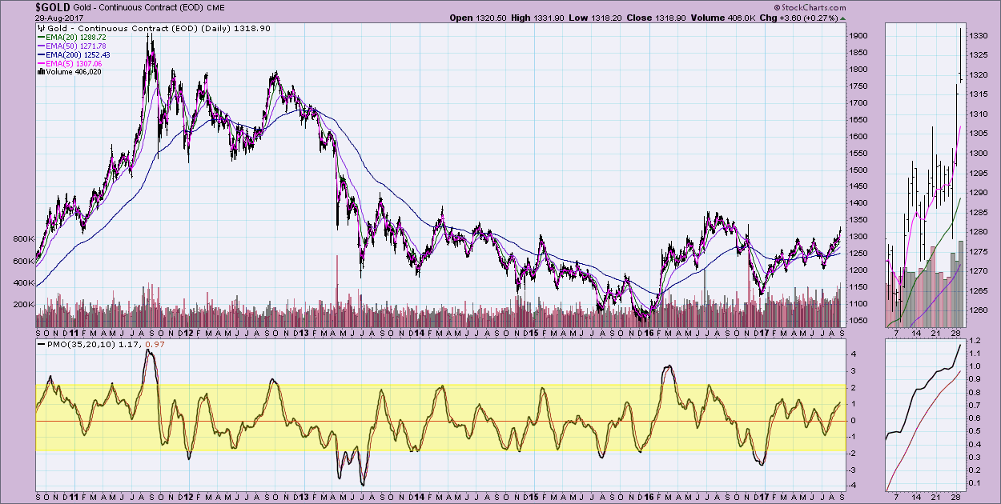
Task: Click the volume bars icon in legend
Action: tap(42, 71)
